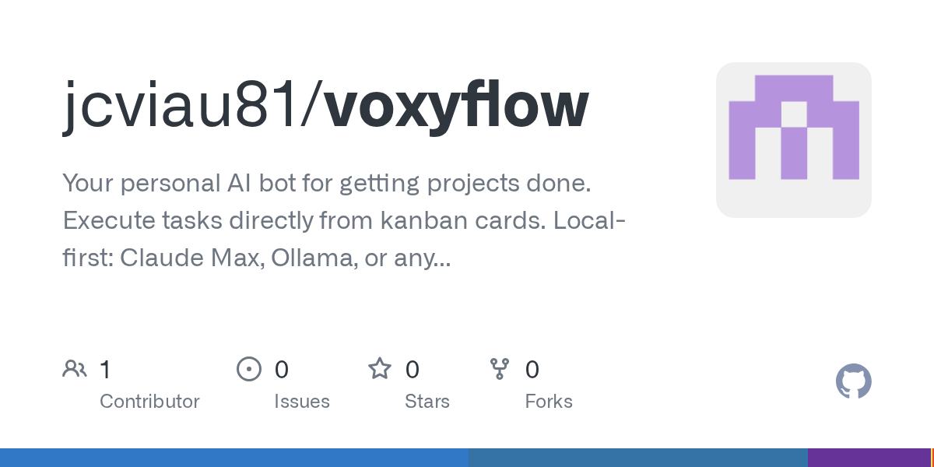This screenshot has height=467, width=934.
Task: Click the count beside the star icon
Action: pyautogui.click(x=412, y=369)
